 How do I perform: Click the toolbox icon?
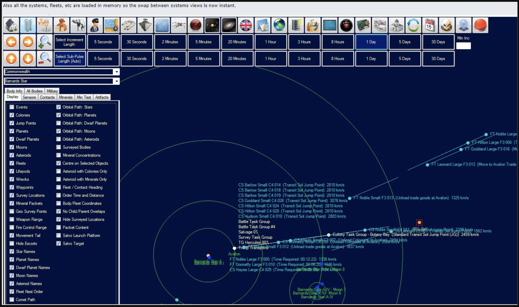pyautogui.click(x=313, y=25)
